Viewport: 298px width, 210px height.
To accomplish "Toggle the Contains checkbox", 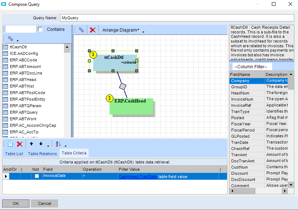I will point(40,29).
